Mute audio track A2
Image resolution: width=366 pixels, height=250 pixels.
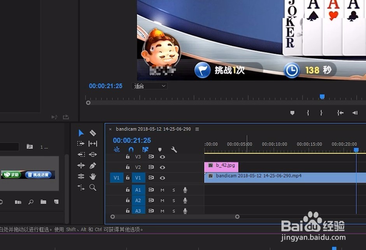tap(163, 201)
